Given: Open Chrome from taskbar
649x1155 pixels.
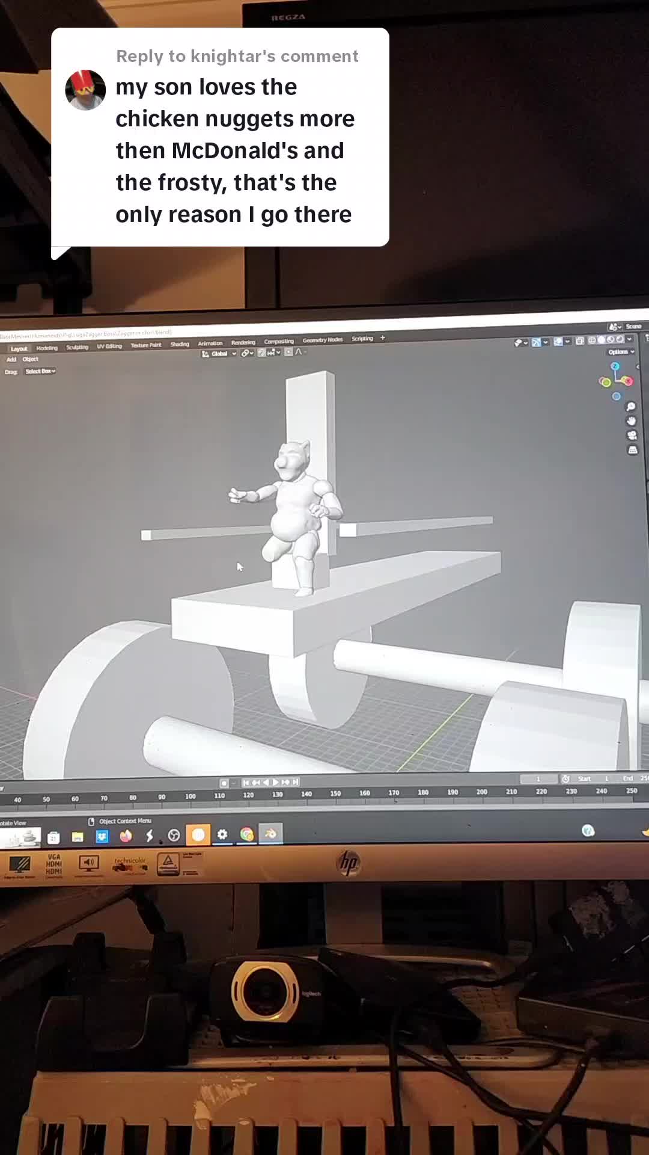Looking at the screenshot, I should coord(246,834).
